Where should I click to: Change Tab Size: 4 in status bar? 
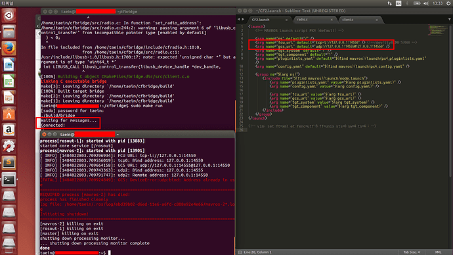(412, 252)
